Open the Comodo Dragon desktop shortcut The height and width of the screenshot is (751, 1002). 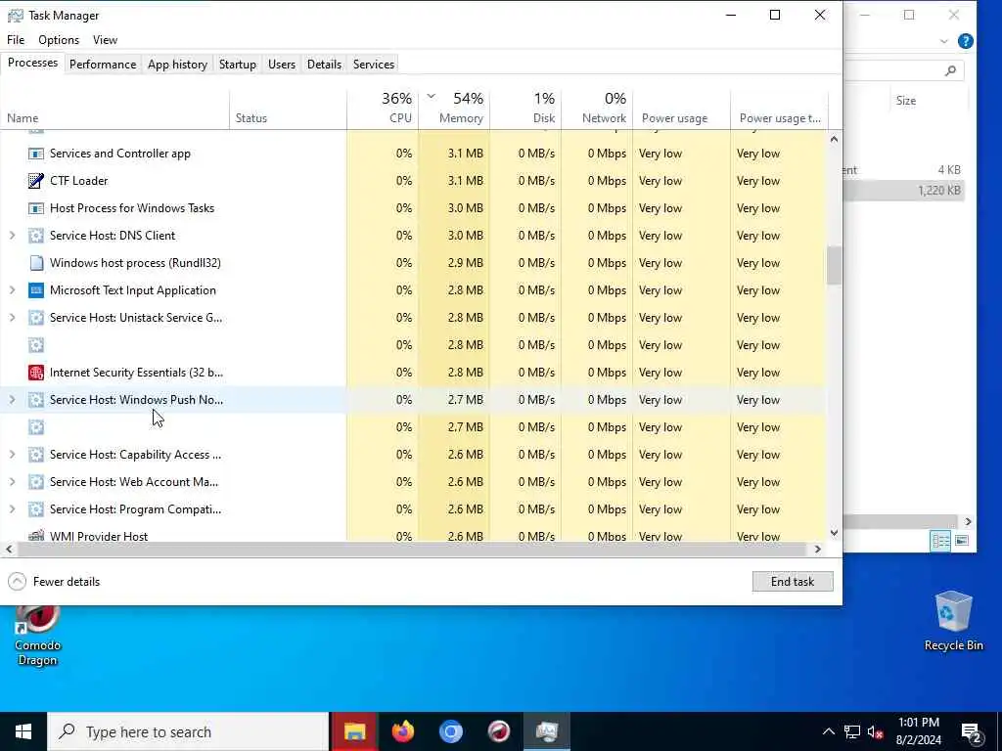37,636
